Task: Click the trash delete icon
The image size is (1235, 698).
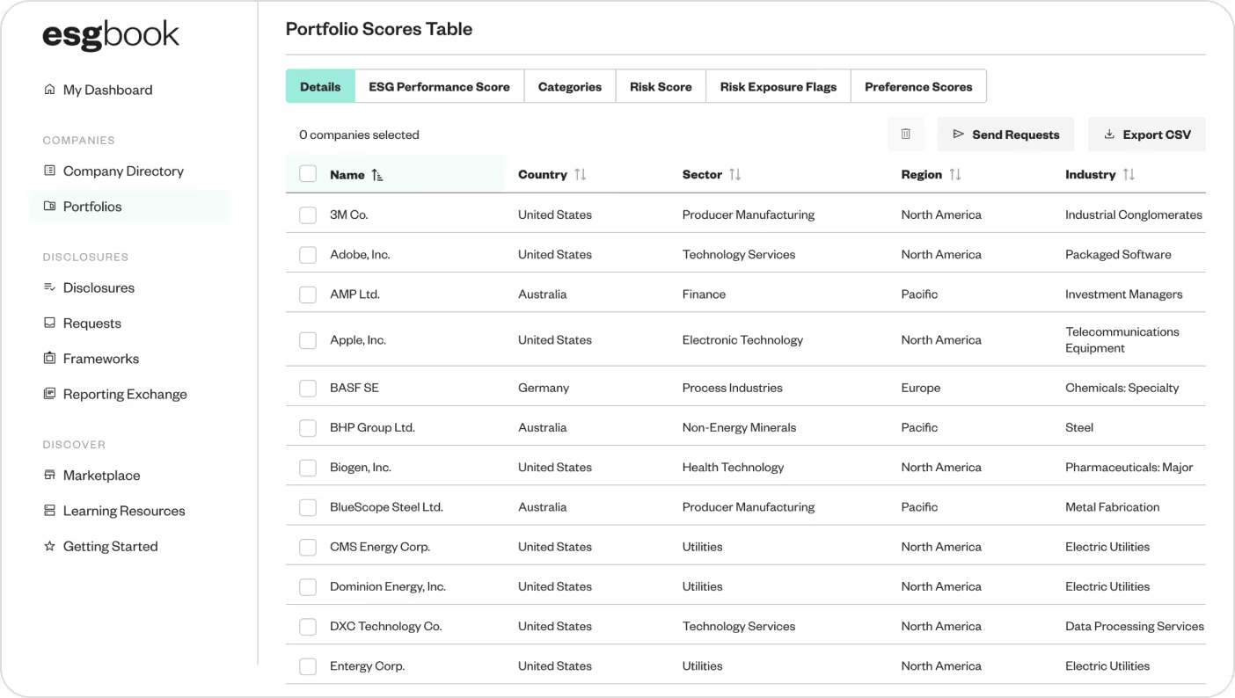Action: pyautogui.click(x=905, y=135)
